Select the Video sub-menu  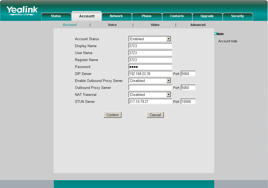(x=155, y=25)
